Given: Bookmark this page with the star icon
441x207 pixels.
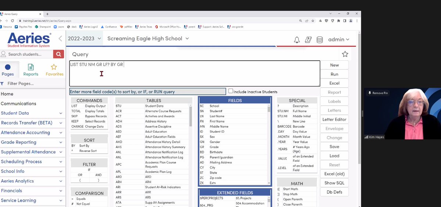Looking at the screenshot, I should coord(313,21).
